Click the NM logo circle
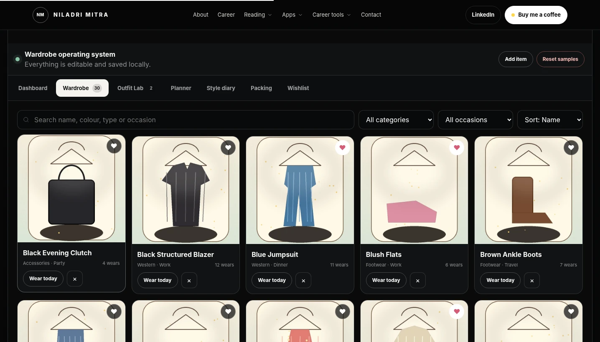600x342 pixels. [x=41, y=15]
